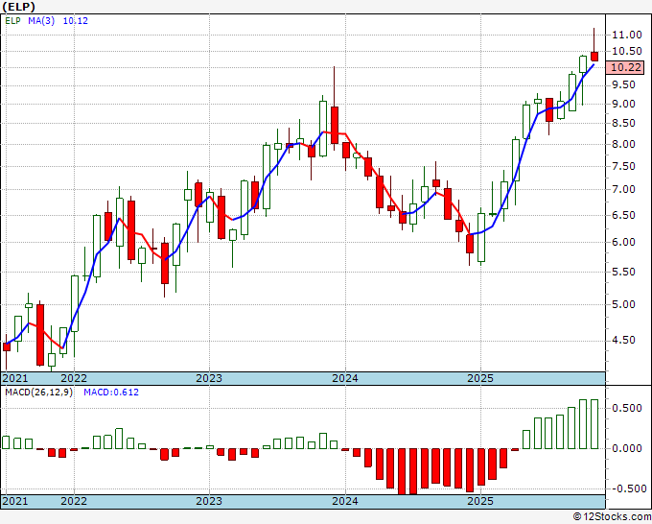Click the tallest green MACD bar at far right
652x524 pixels.
point(594,424)
